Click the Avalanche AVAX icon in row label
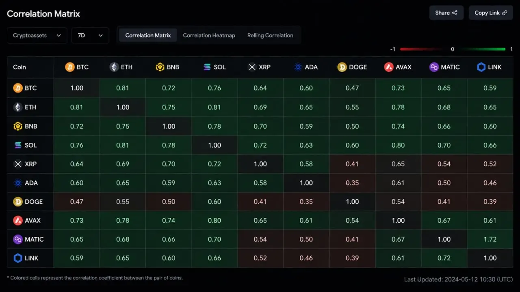Screen dimensions: 520x292 pyautogui.click(x=18, y=220)
